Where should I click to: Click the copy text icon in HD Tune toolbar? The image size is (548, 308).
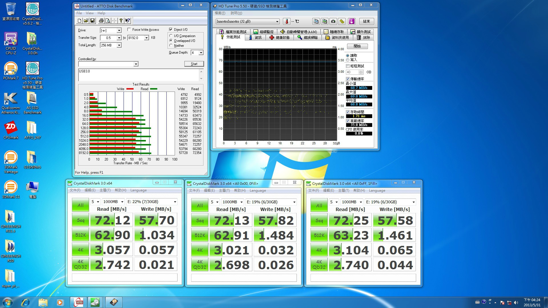[x=316, y=21]
